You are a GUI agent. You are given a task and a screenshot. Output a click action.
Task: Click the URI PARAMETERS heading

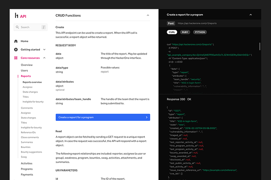pos(66,170)
